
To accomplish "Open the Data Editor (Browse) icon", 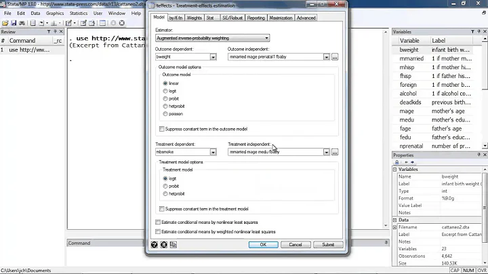I will (91, 23).
